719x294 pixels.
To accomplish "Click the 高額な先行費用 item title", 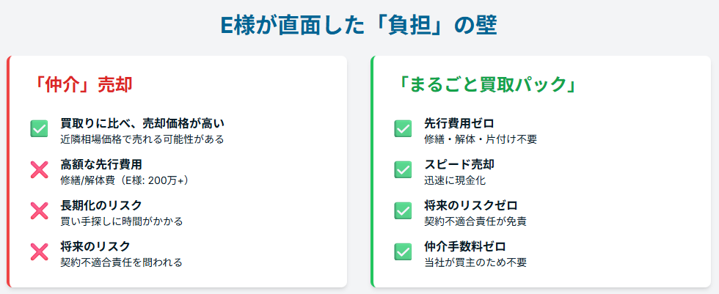I will (101, 163).
